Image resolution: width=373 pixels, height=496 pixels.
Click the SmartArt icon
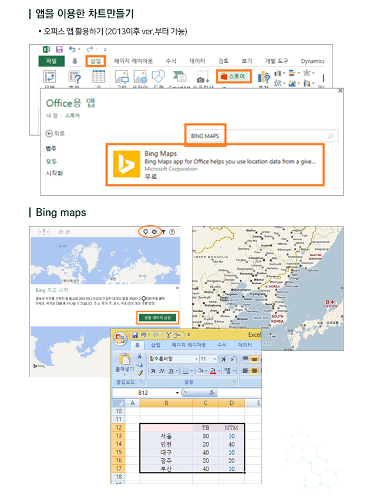pyautogui.click(x=179, y=76)
